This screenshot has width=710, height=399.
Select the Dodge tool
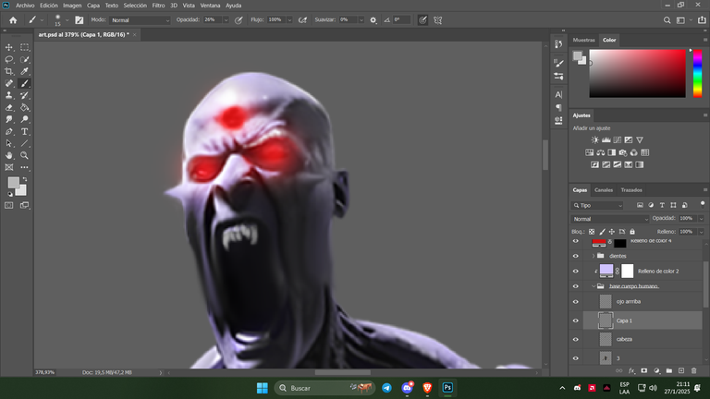(x=24, y=119)
